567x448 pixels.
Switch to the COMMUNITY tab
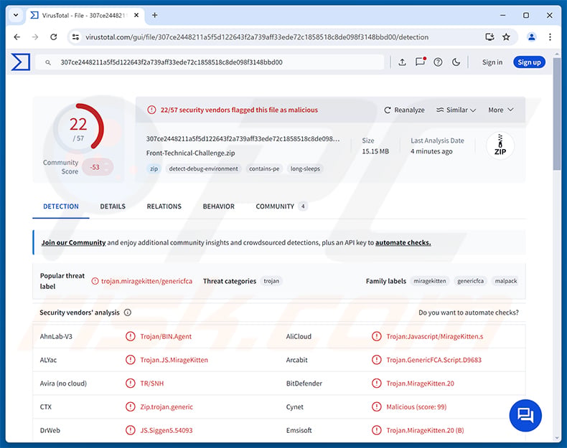(281, 206)
